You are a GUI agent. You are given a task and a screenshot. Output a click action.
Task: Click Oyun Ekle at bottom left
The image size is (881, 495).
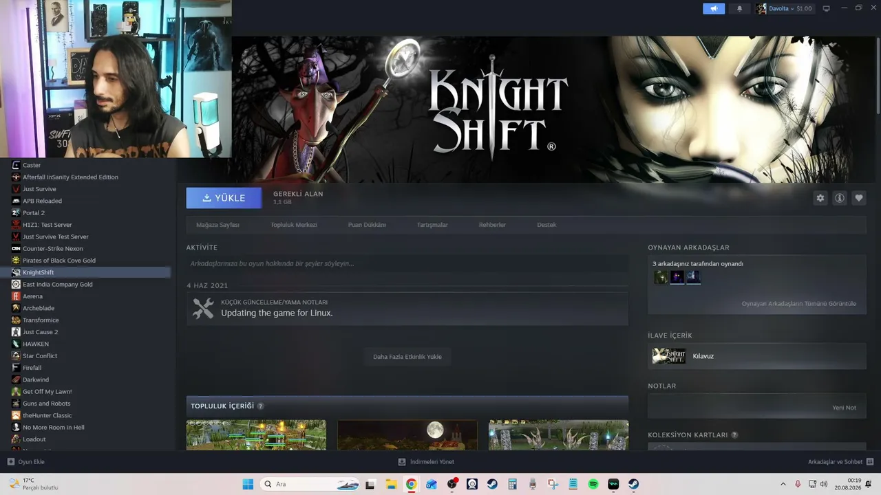point(26,462)
